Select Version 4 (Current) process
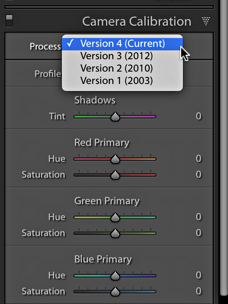Viewport: 228px width, 304px height. pyautogui.click(x=122, y=44)
